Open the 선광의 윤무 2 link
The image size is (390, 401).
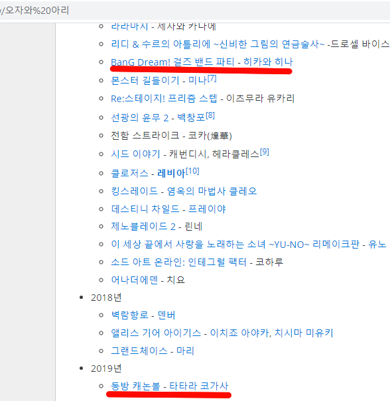coord(139,118)
